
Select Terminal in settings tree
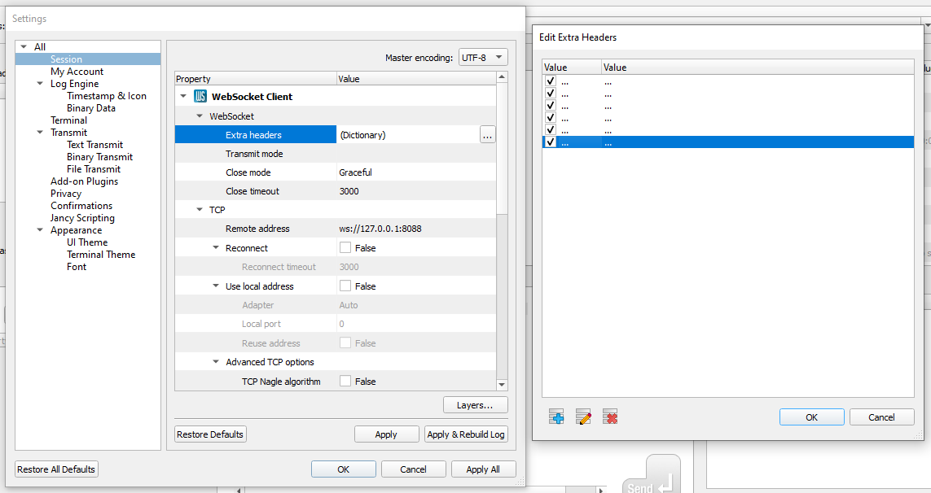(x=69, y=120)
